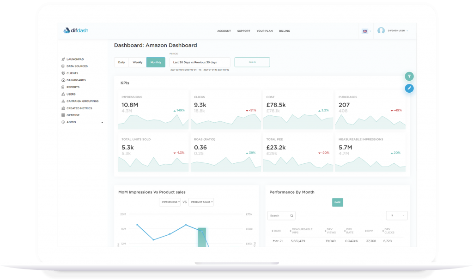Sort table by DPV column

tap(369, 231)
